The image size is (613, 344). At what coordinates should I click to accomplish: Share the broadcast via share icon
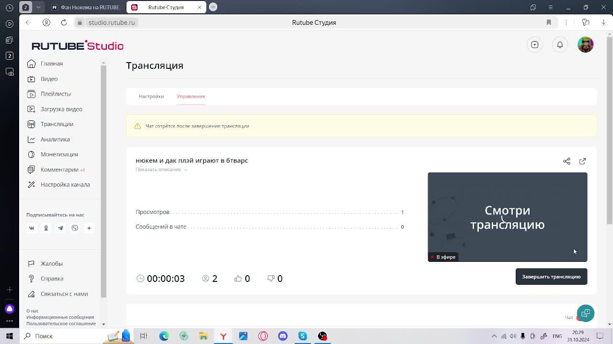point(567,161)
